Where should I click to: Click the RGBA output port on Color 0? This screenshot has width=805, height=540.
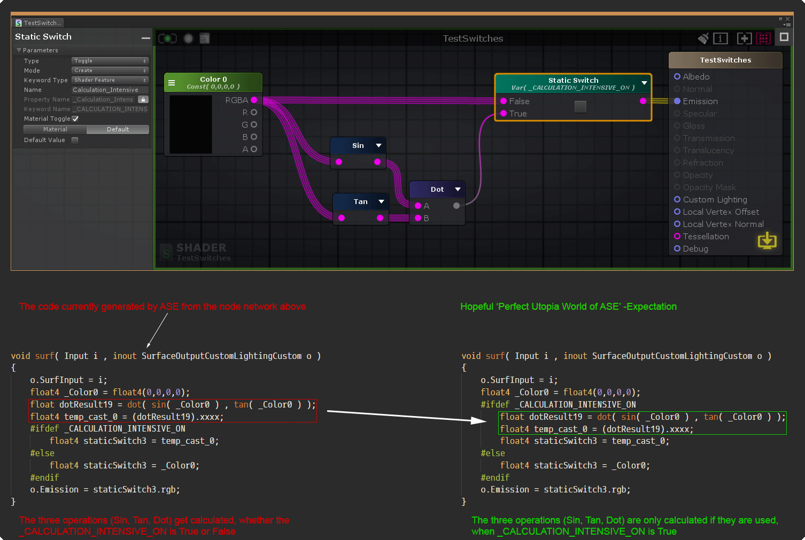click(x=254, y=100)
